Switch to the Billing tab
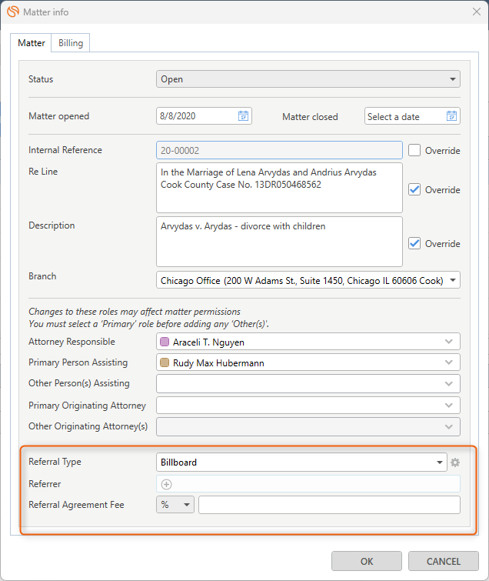489x581 pixels. 71,43
